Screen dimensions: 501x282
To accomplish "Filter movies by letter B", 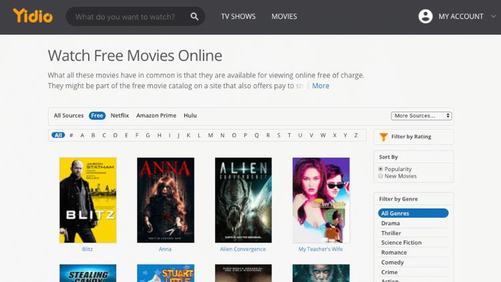I will (x=93, y=135).
